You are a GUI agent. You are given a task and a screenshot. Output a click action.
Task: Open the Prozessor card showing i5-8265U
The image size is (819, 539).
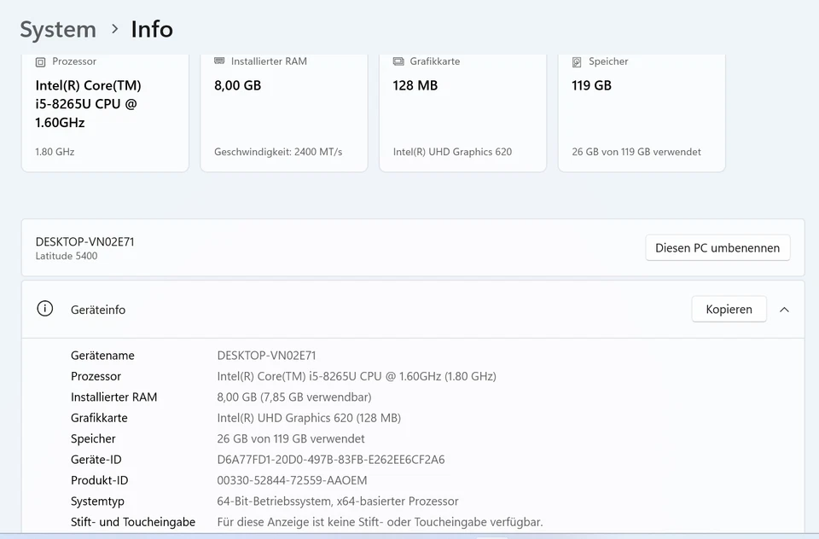[x=105, y=113]
